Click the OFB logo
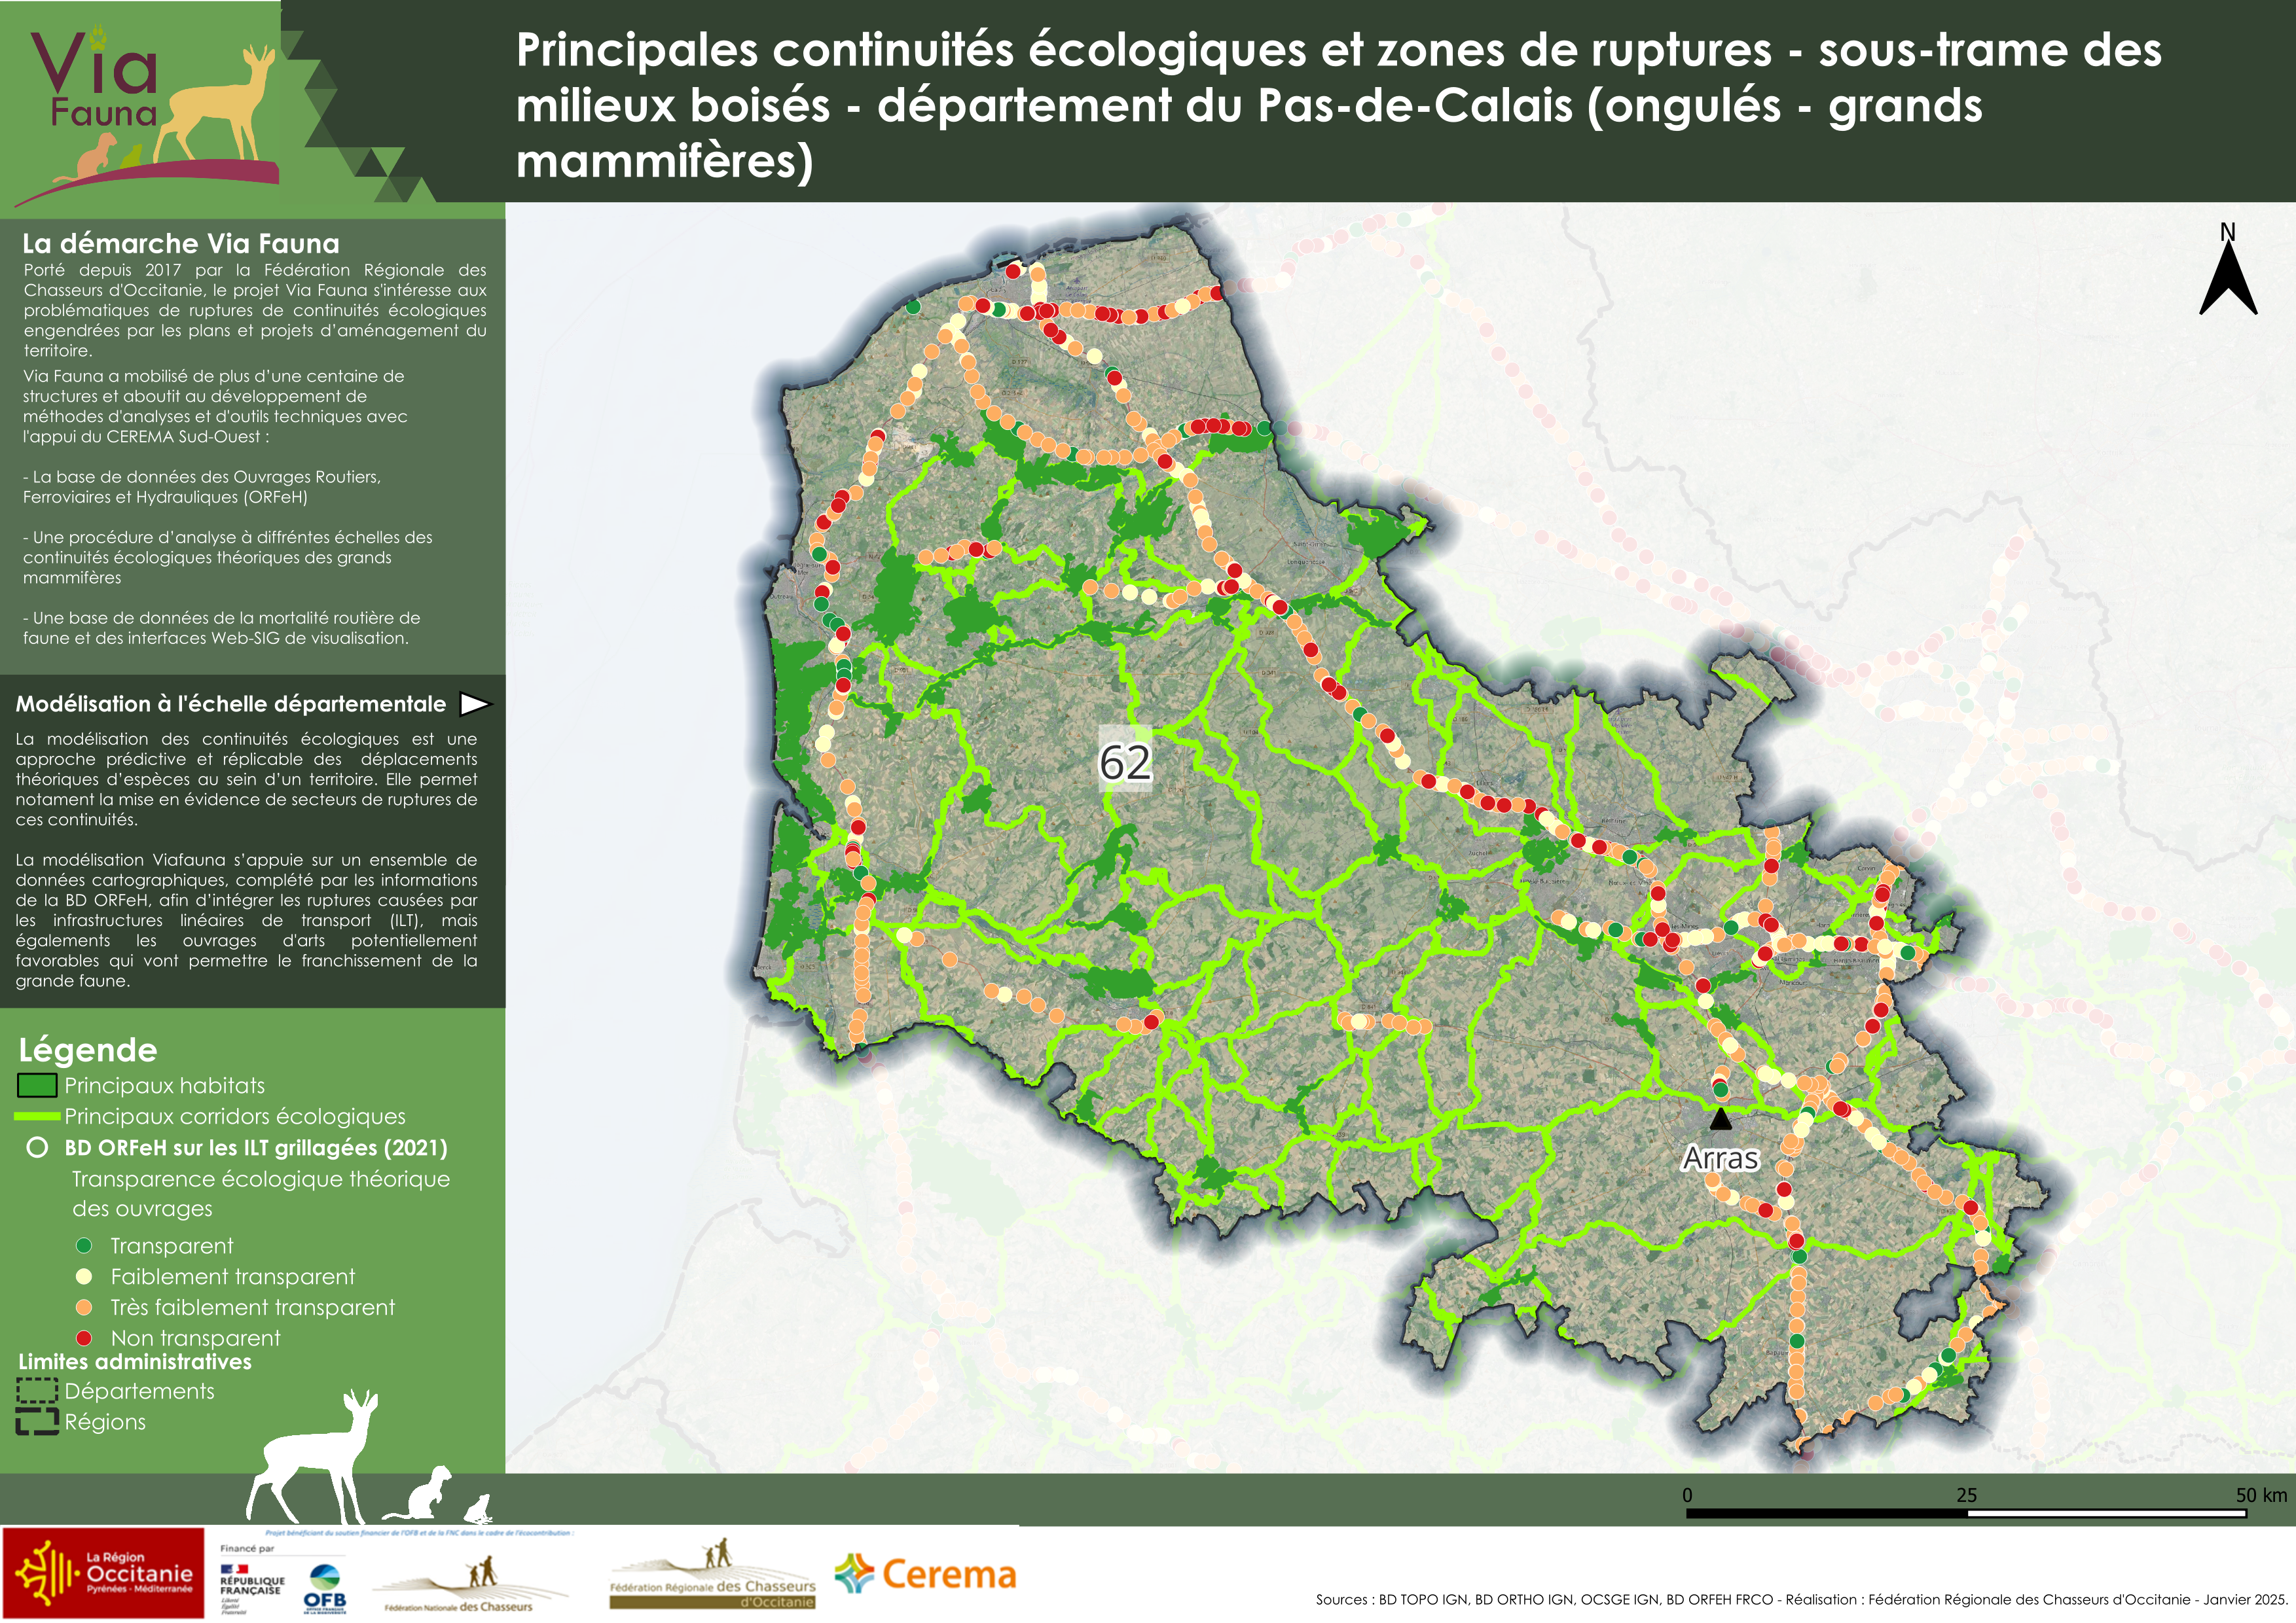Image resolution: width=2296 pixels, height=1623 pixels. 324,1588
